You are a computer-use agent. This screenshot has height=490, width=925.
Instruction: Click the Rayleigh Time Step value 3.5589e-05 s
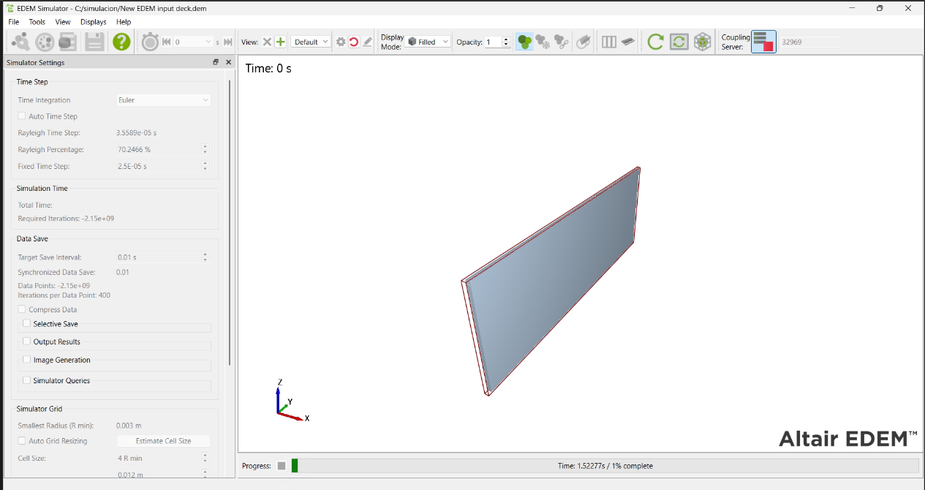(x=137, y=133)
